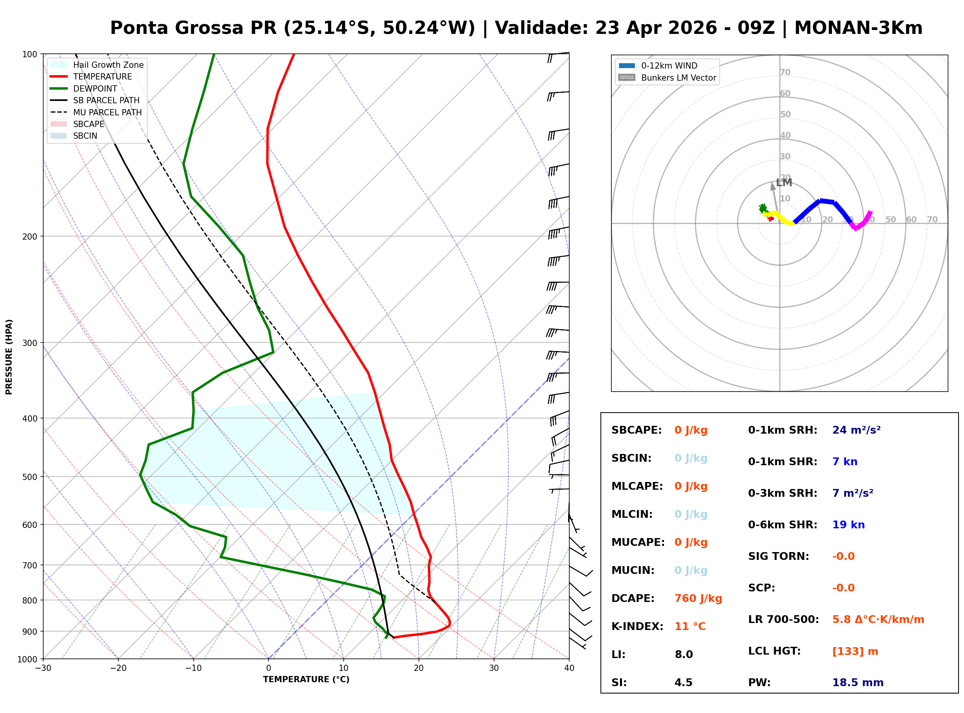Image resolution: width=964 pixels, height=713 pixels.
Task: Click the 500 pressure tick label
Action: pyautogui.click(x=30, y=477)
